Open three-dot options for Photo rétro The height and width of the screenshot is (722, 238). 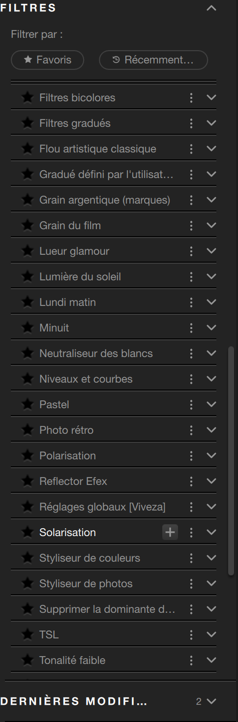point(191,430)
